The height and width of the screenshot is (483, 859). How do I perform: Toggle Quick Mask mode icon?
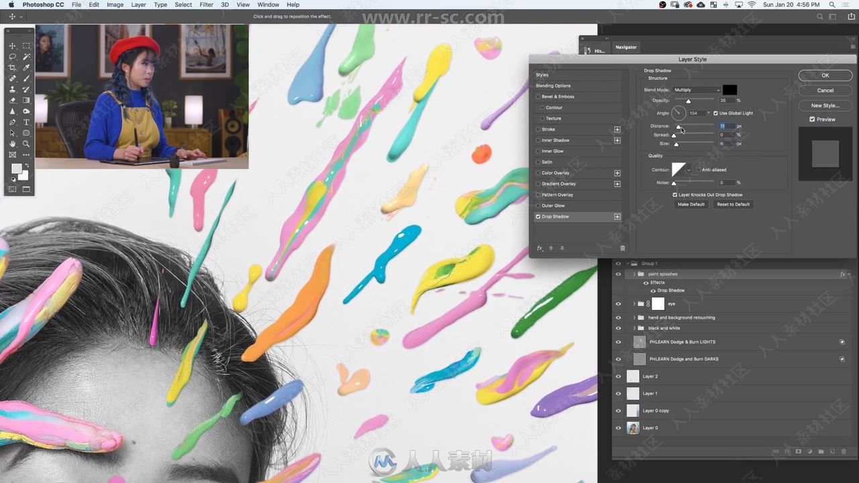pos(12,189)
